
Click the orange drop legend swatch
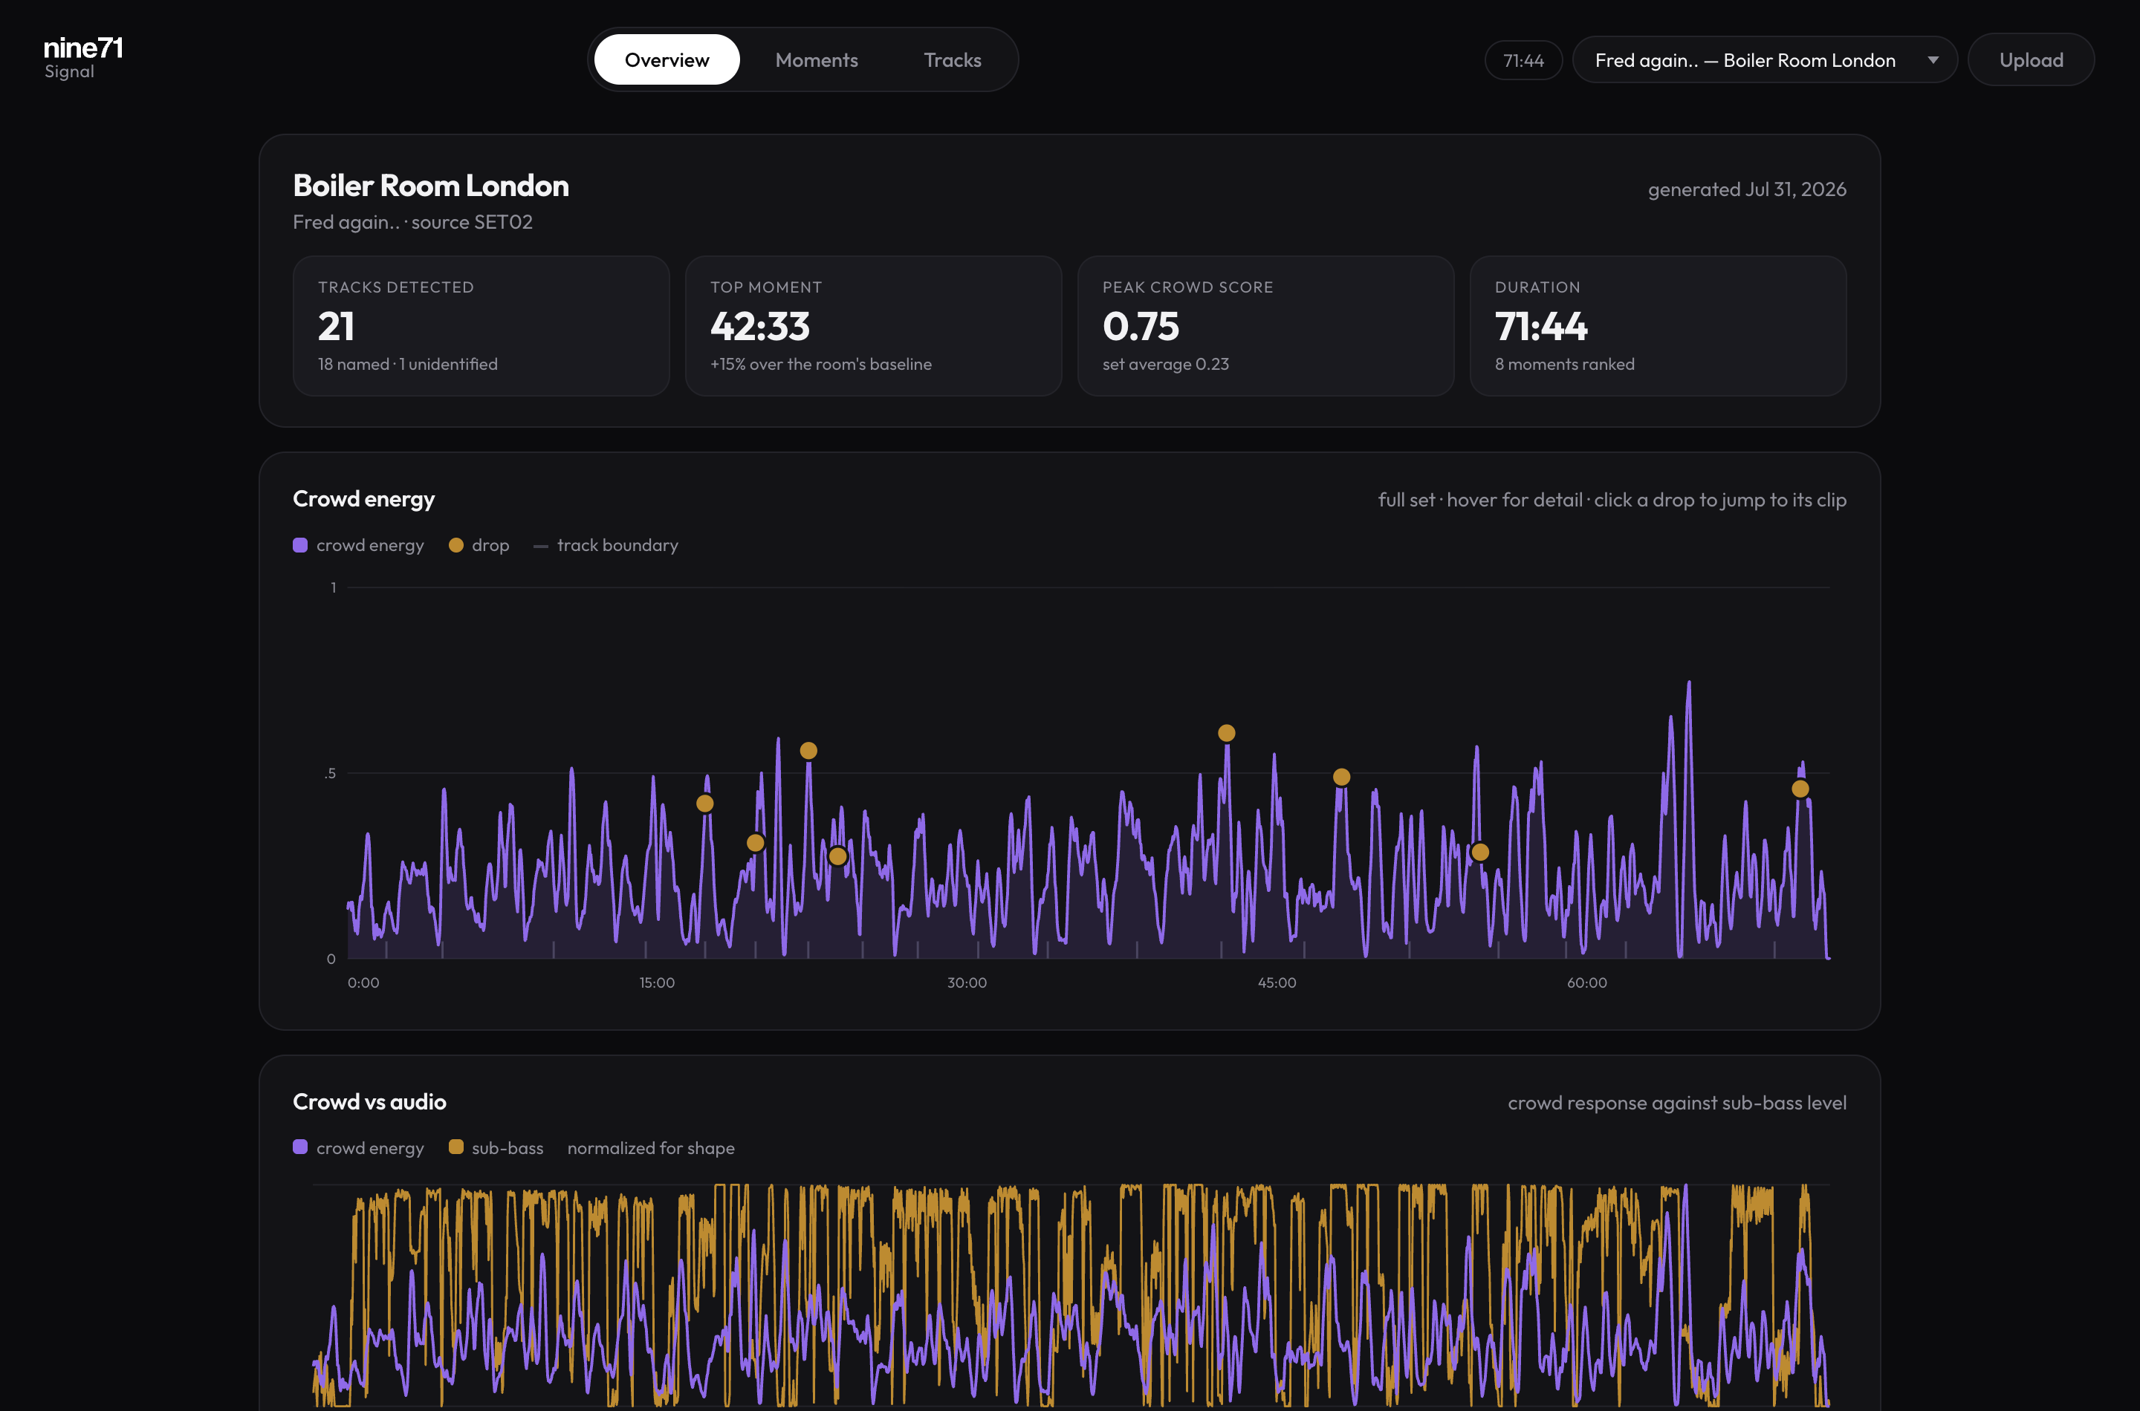(x=455, y=545)
